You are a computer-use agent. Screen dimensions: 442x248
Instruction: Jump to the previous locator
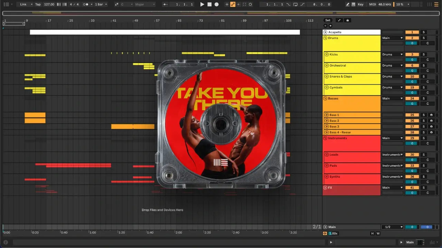(x=325, y=26)
